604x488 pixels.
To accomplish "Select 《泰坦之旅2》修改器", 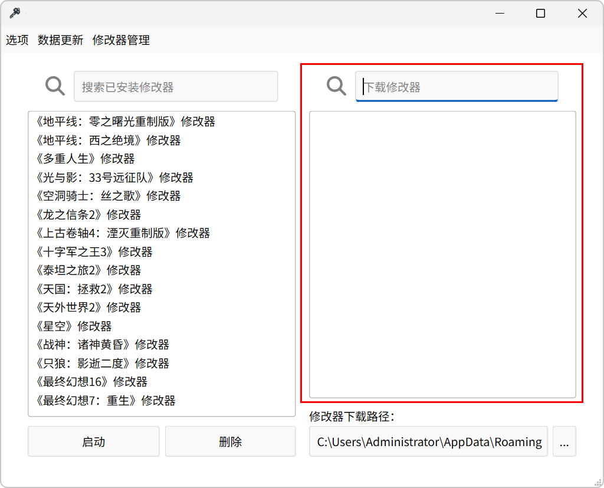I will pyautogui.click(x=162, y=271).
